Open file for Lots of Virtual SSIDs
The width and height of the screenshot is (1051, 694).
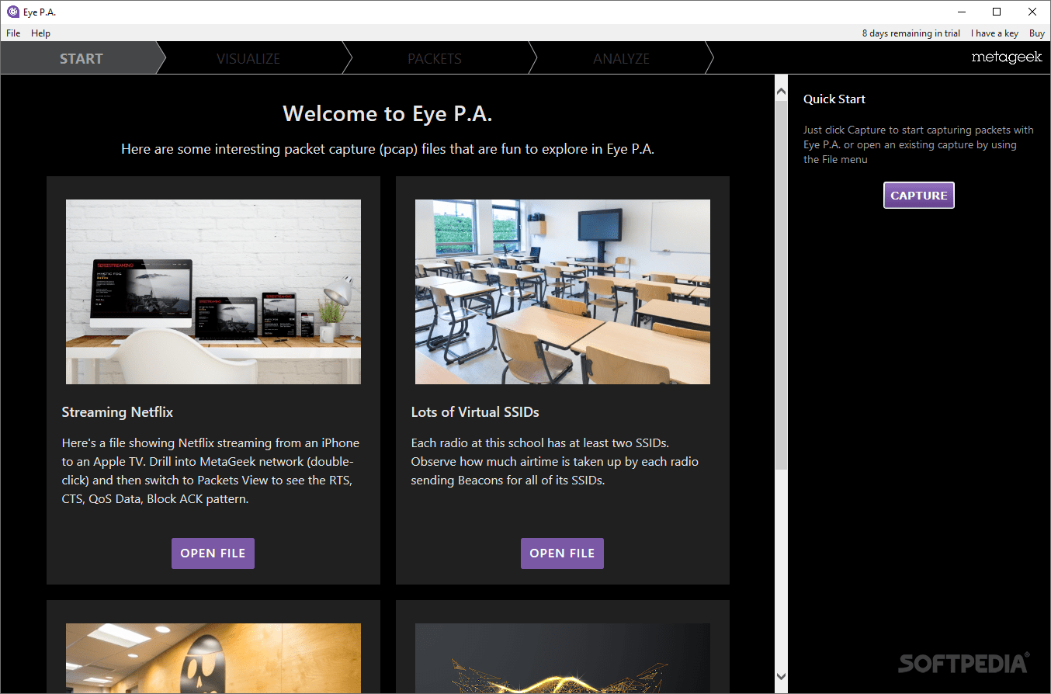562,553
